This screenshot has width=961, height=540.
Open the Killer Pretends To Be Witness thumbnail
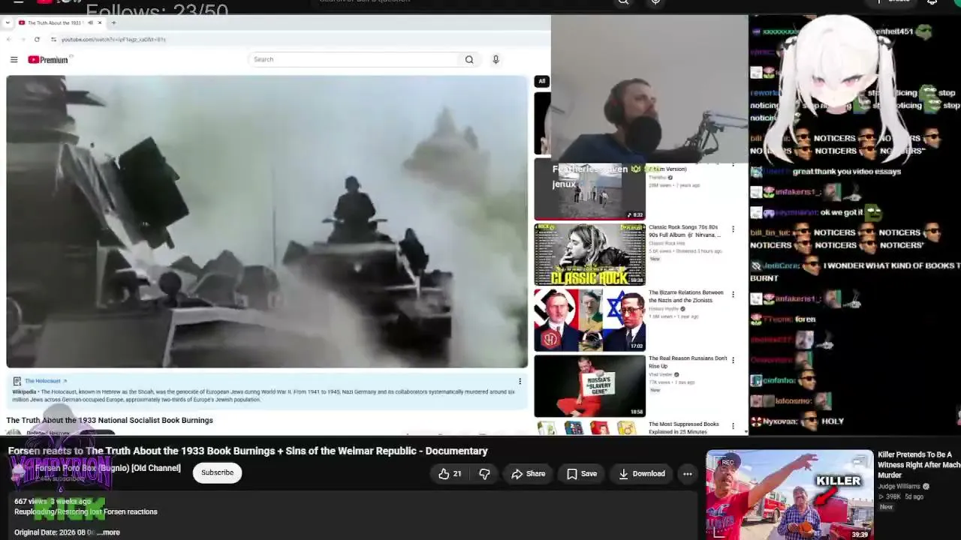789,494
